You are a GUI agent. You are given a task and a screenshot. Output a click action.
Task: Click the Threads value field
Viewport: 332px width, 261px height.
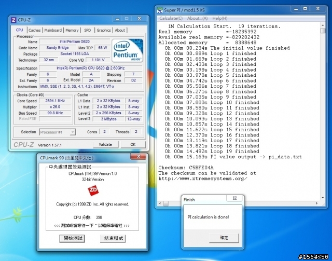click(x=136, y=132)
